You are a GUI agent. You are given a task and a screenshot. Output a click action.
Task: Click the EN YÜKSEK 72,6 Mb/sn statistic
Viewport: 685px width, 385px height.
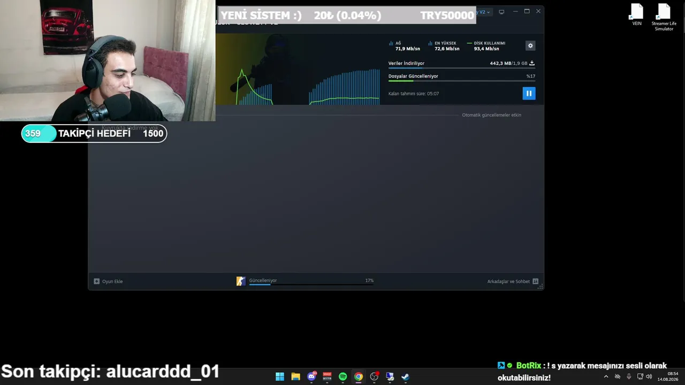coord(444,46)
